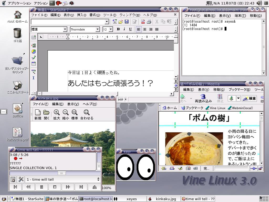Click 開く open icon in image viewer
The width and height of the screenshot is (269, 202).
[x=46, y=115]
